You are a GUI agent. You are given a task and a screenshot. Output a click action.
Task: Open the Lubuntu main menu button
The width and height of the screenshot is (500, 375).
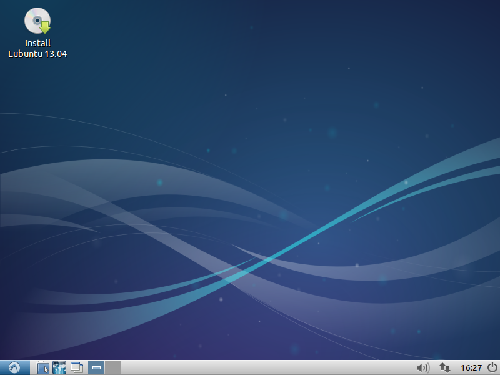coord(15,368)
